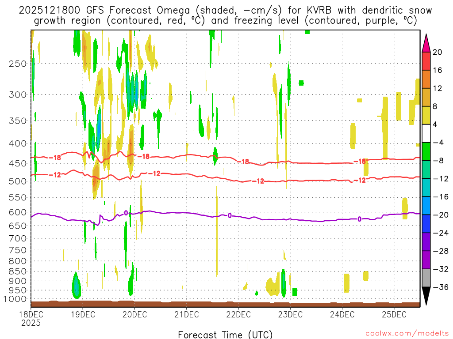This screenshot has width=453, height=339.
Task: Click the -32 value on the colorbar
Action: pos(440,269)
